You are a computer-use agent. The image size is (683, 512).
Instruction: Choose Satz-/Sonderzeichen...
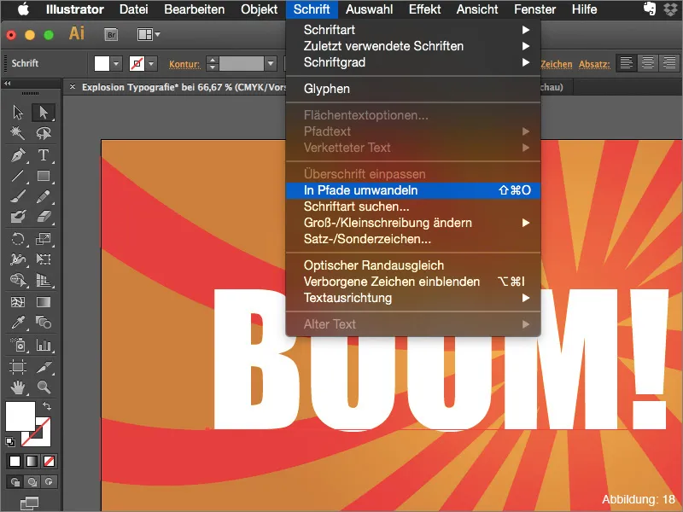pos(413,239)
